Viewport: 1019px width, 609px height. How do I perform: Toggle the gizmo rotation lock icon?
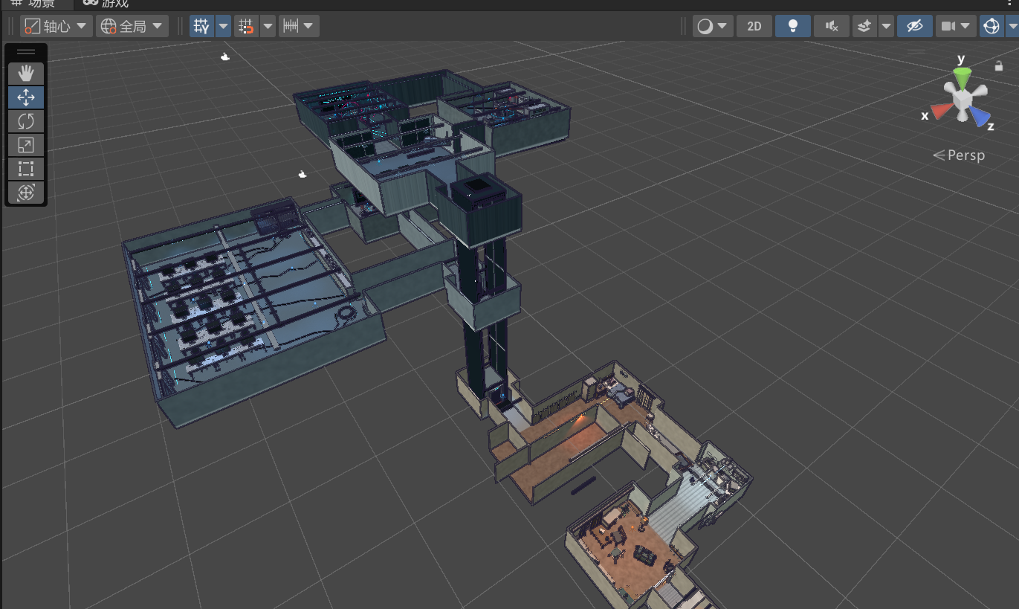(999, 66)
